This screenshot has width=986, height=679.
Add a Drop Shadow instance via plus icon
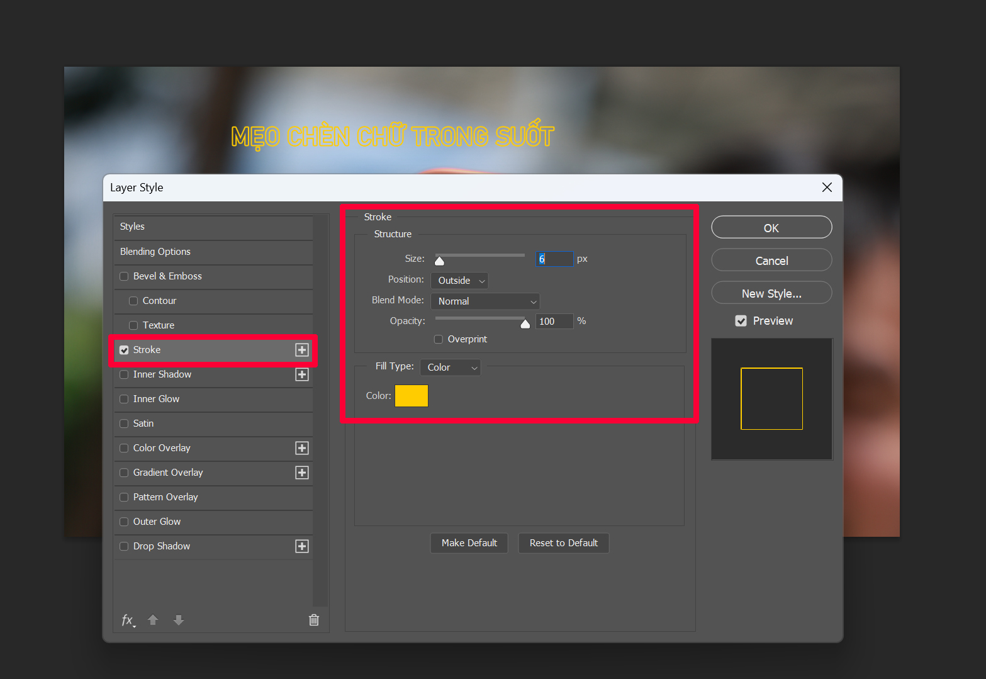tap(302, 546)
